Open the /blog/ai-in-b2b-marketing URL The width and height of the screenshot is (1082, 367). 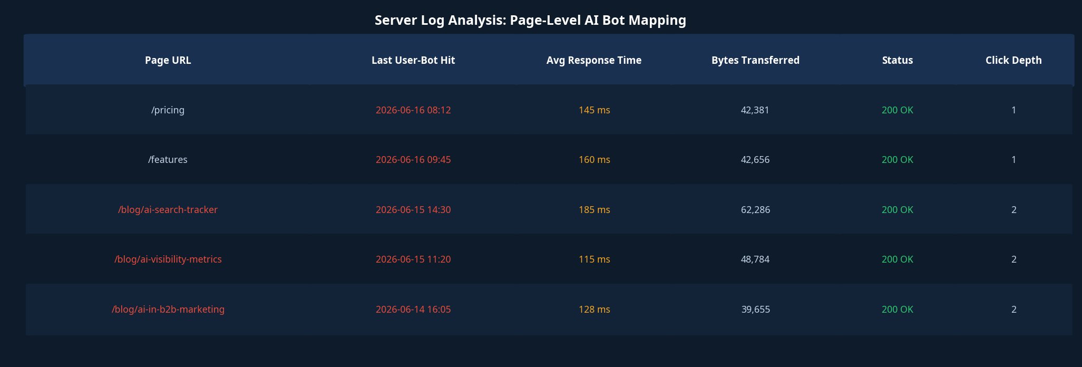tap(168, 310)
